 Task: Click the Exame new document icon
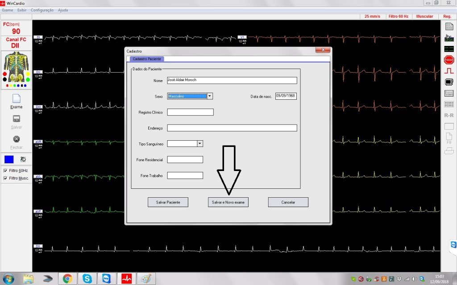coord(17,98)
